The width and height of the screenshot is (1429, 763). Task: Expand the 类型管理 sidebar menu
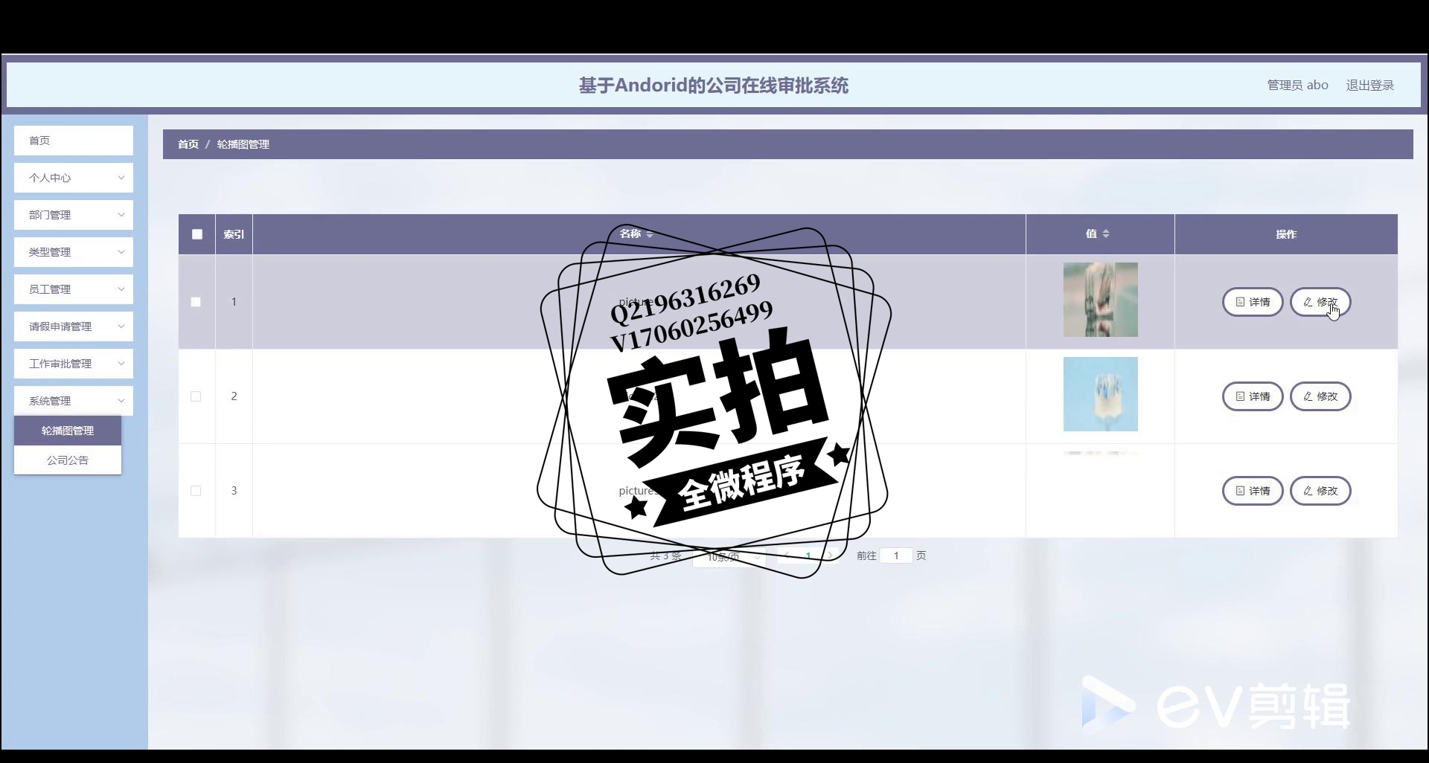[x=73, y=252]
